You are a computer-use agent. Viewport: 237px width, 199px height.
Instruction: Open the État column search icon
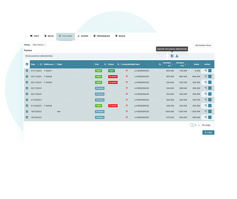(105, 64)
